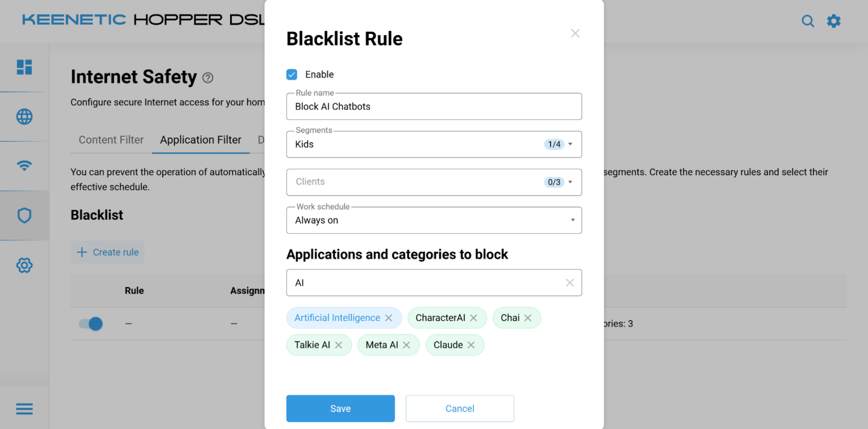
Task: Toggle the blacklist rule switch in table
Action: coord(91,324)
